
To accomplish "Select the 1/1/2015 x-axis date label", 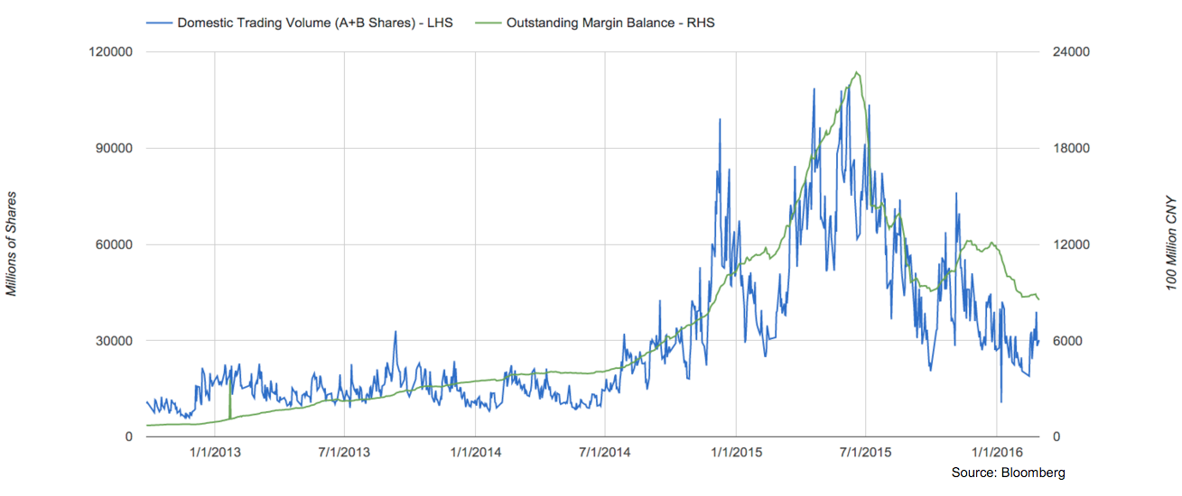I will 736,453.
